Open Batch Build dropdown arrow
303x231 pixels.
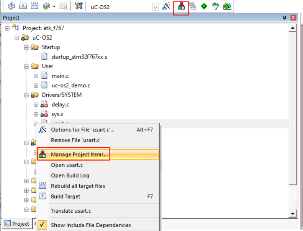click(x=54, y=6)
